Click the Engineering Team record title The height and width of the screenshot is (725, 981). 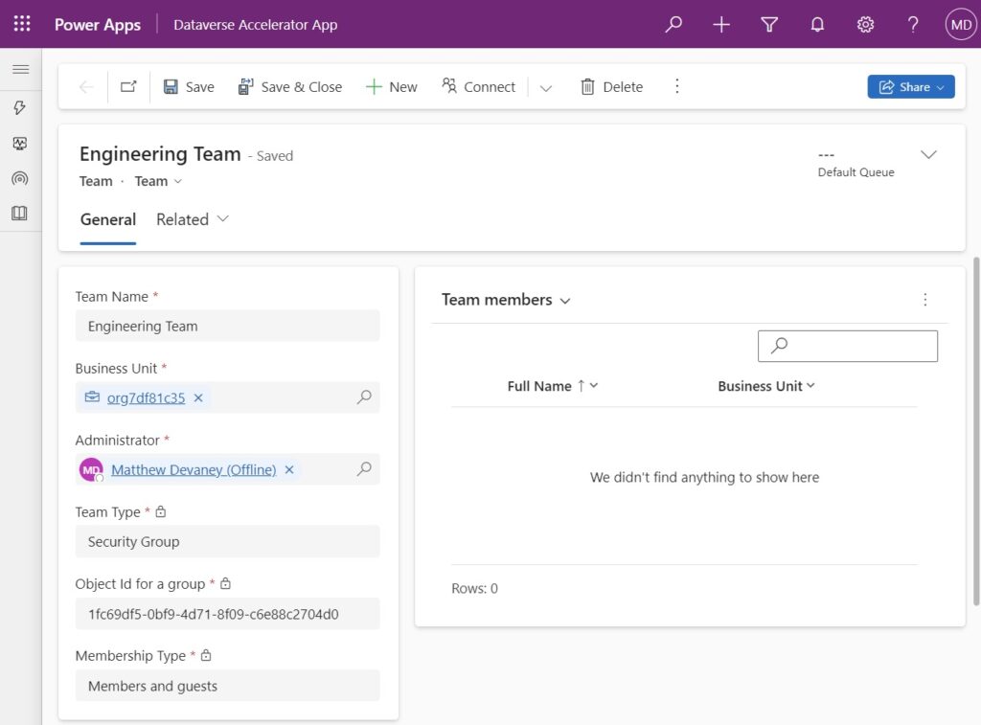160,154
